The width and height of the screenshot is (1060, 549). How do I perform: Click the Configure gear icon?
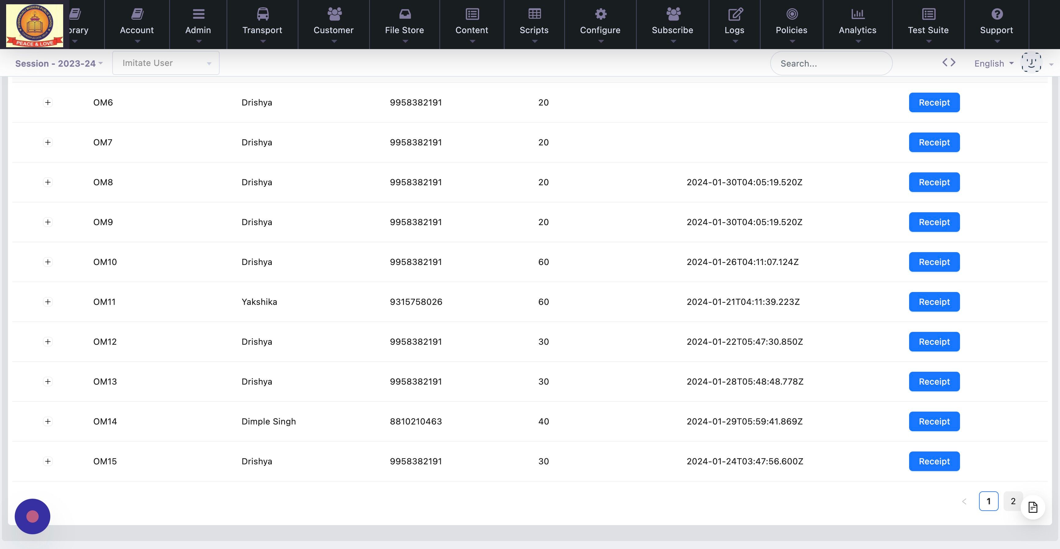tap(600, 14)
